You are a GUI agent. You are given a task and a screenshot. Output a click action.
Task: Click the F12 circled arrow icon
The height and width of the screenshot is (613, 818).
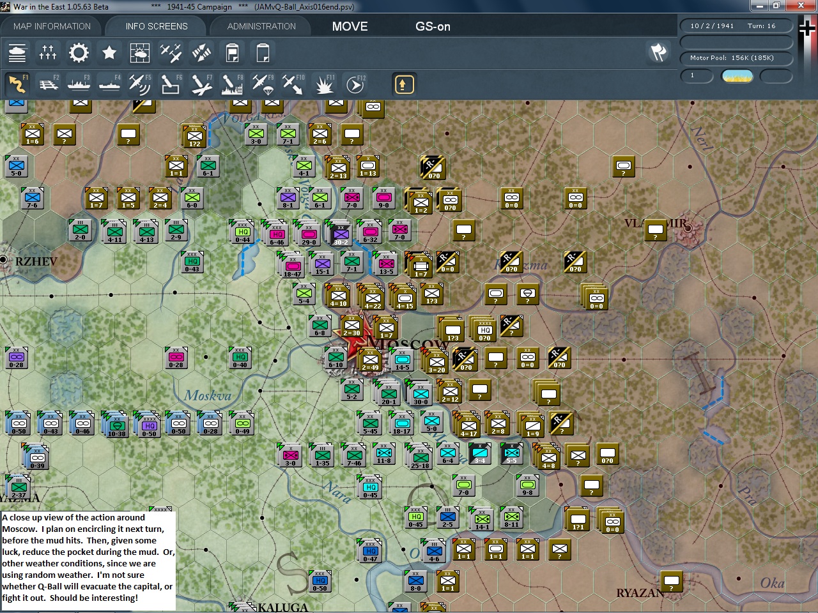click(355, 84)
